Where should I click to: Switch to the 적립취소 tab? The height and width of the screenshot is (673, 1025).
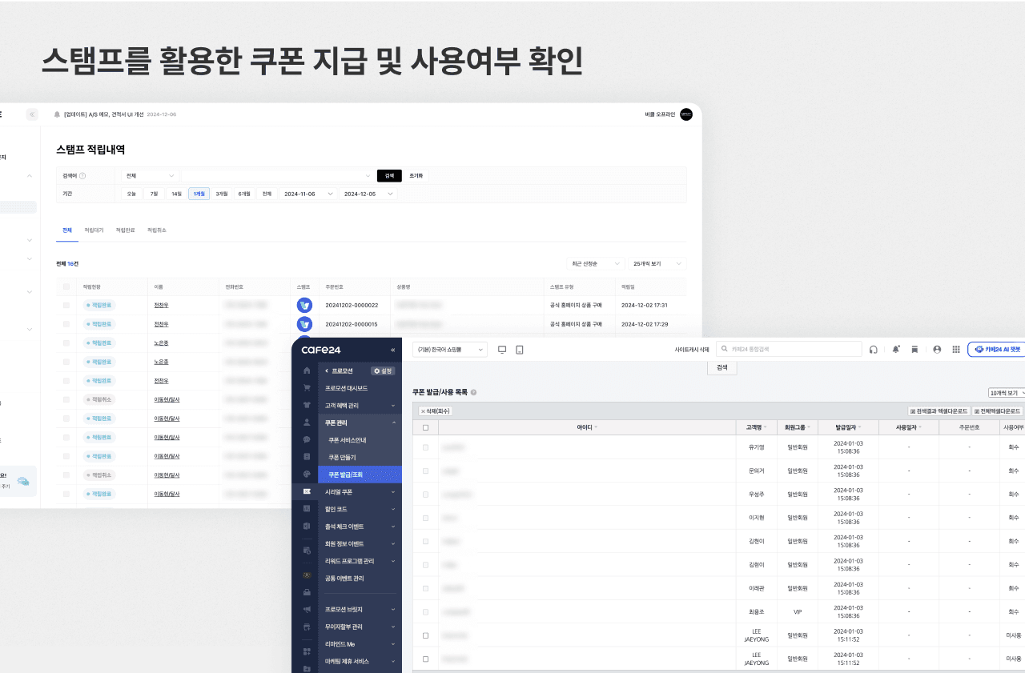pos(157,230)
